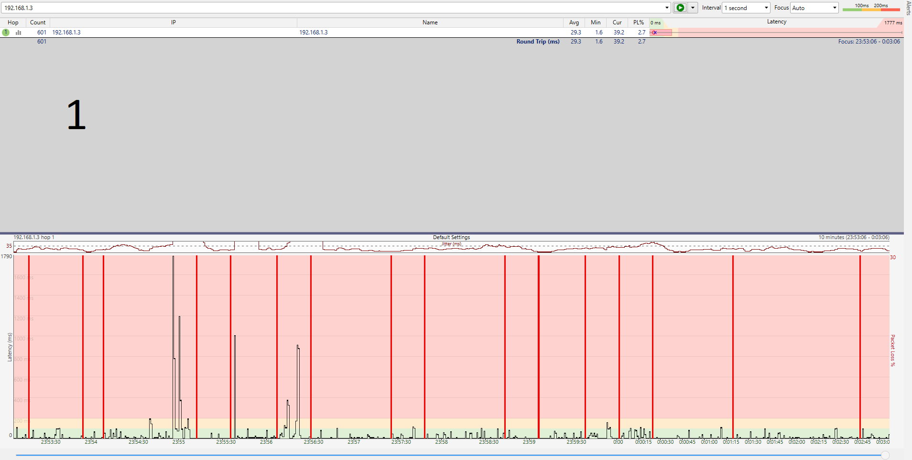Click the red X current latency marker

[654, 33]
